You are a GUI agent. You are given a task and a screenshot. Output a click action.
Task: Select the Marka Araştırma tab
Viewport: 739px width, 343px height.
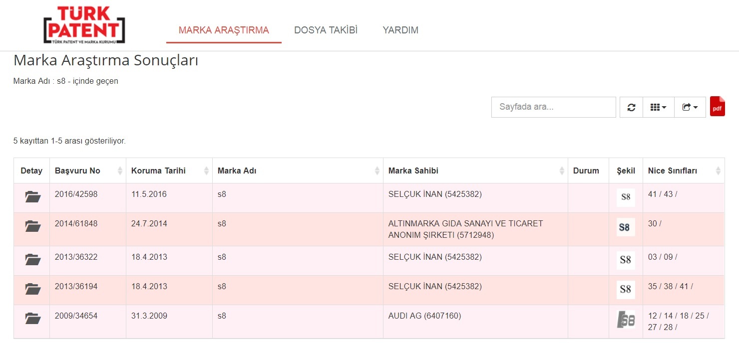[224, 30]
